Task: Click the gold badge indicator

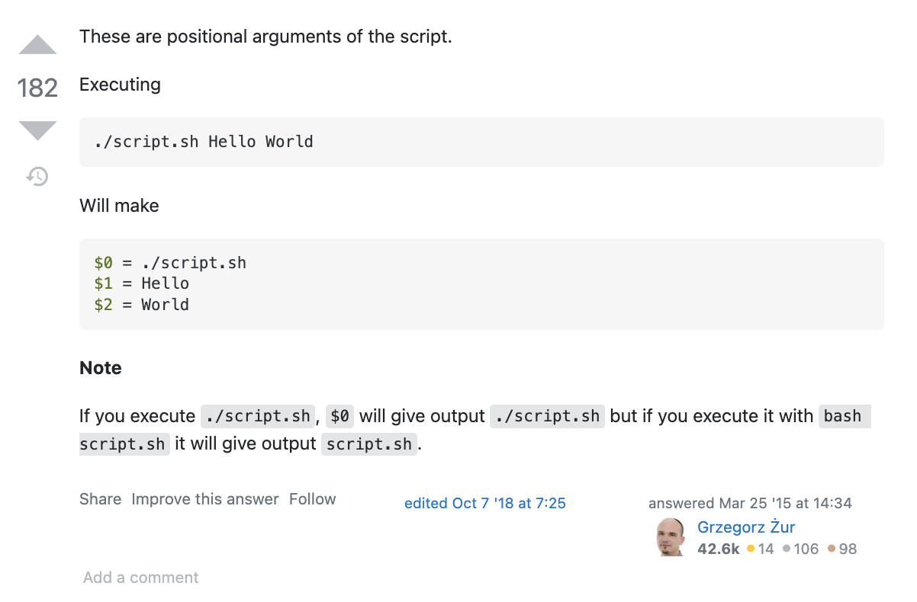Action: [751, 548]
